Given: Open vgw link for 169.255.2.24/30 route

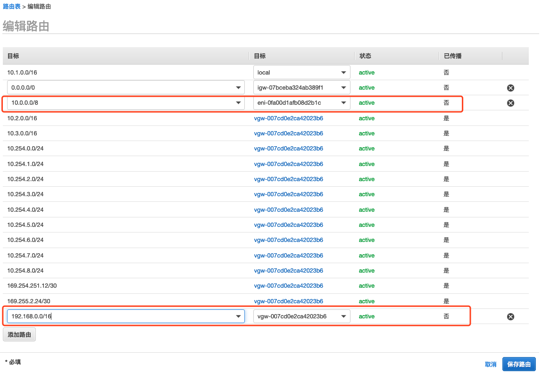Looking at the screenshot, I should (288, 301).
